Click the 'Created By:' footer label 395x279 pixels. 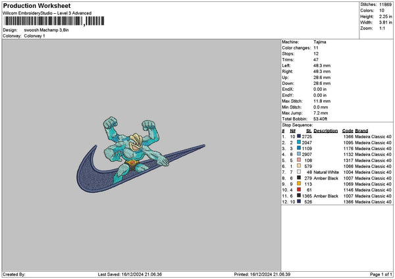14,274
